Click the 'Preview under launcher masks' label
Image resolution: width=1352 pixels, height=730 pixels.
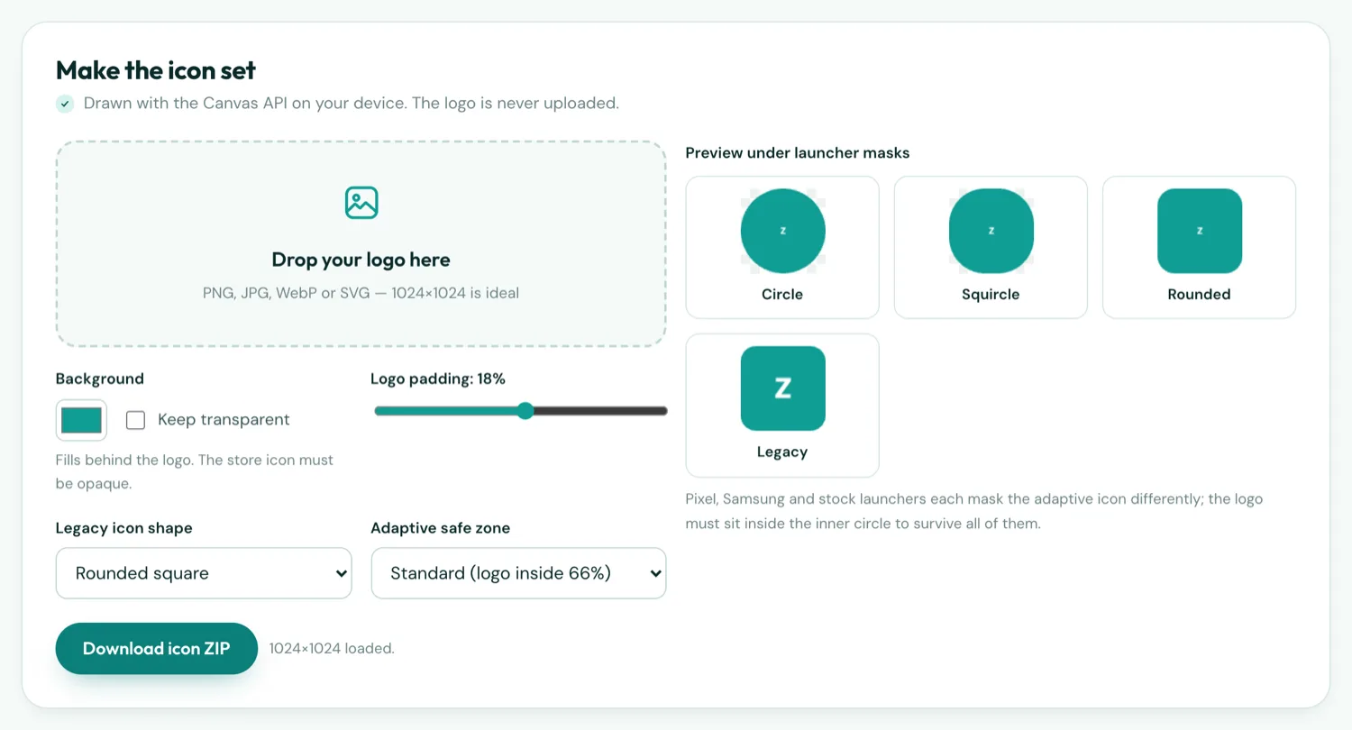point(798,153)
